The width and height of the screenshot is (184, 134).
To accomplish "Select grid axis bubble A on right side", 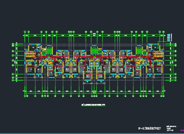I will (176, 80).
